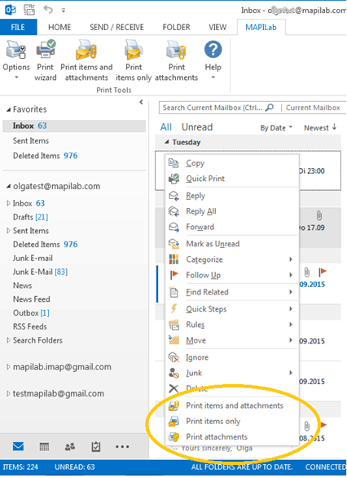Choose Reply All in the context menu
Screen dimensions: 347x478
tap(232, 211)
